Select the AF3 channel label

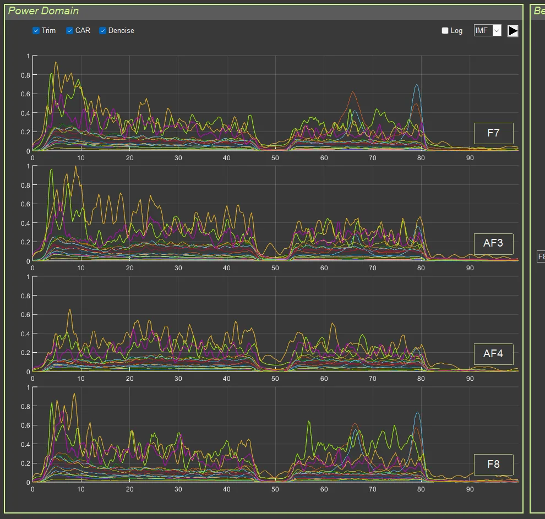(x=493, y=243)
